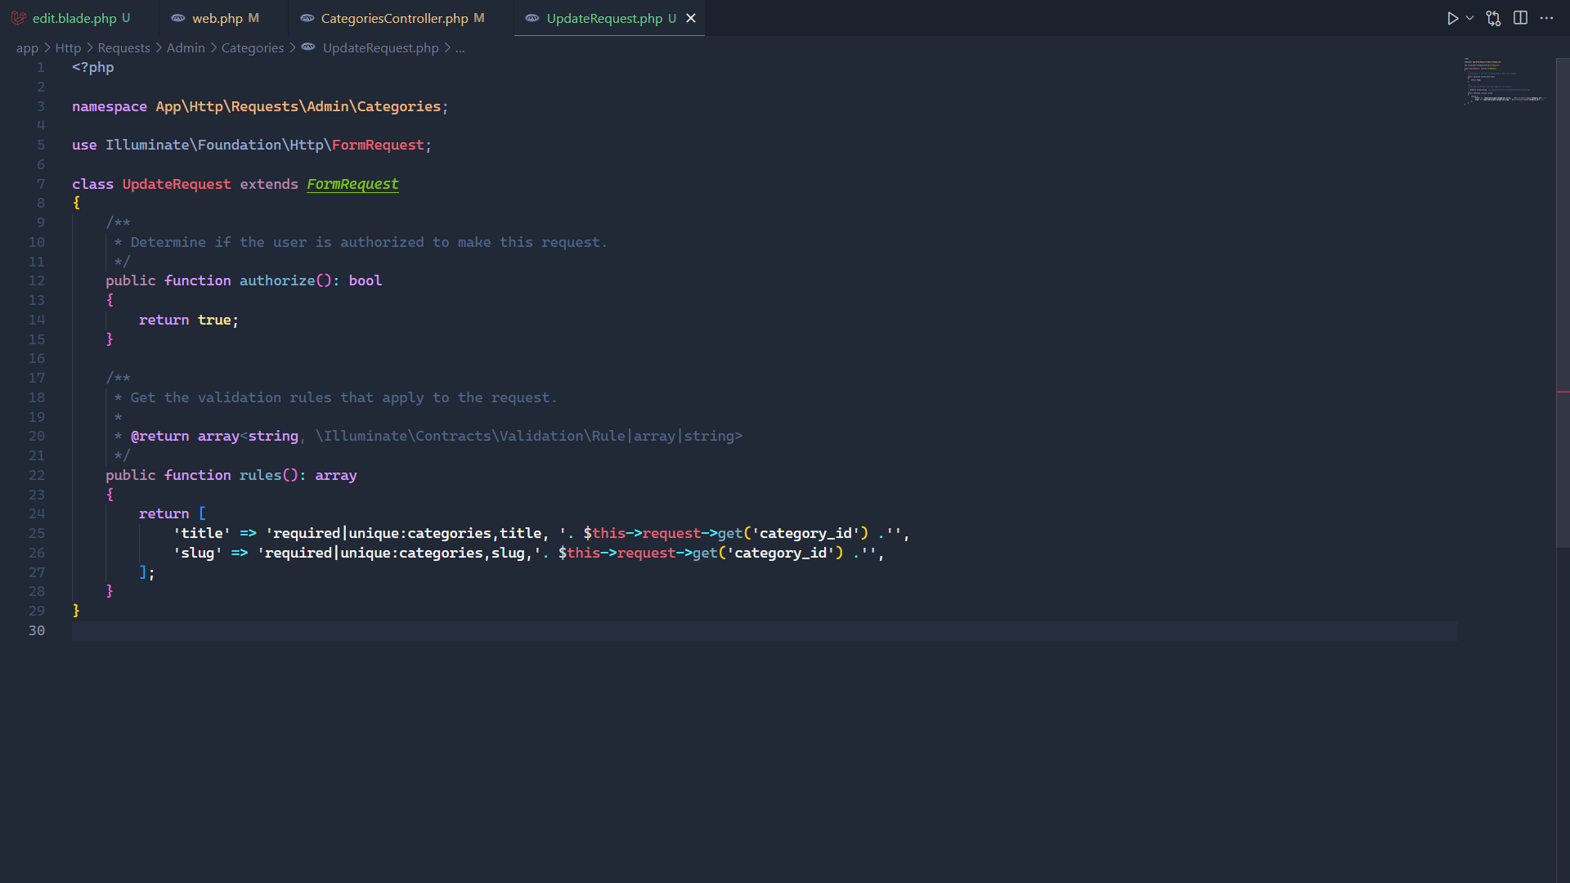The image size is (1570, 883).
Task: Open the Requests breadcrumb folder
Action: click(x=124, y=48)
